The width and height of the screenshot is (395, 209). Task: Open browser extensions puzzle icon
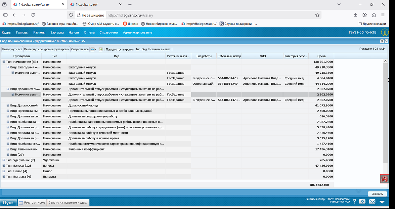point(374,15)
